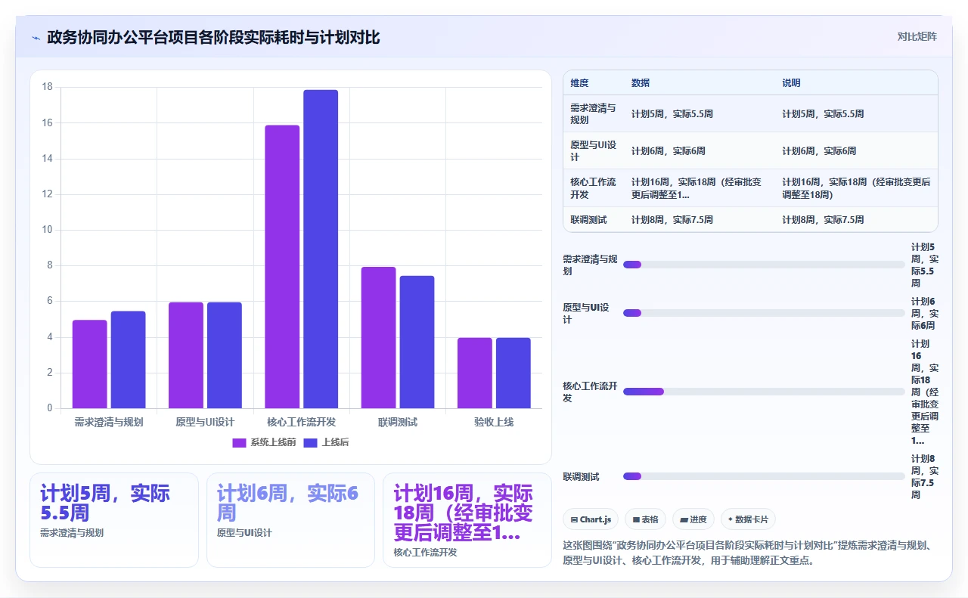The image size is (968, 598).
Task: Select the 原型与UI设计 table row label
Action: click(594, 151)
